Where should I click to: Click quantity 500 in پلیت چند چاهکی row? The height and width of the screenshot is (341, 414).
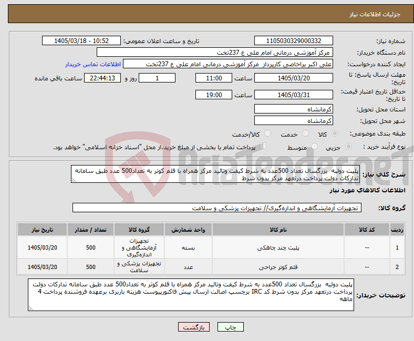[x=90, y=248]
